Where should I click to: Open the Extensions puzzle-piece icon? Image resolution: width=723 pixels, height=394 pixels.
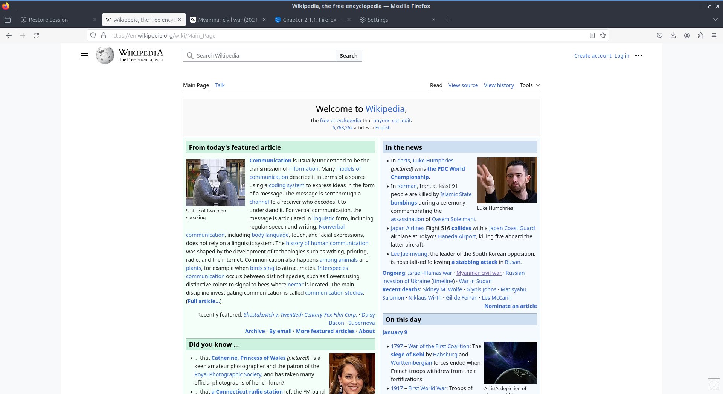[x=700, y=36]
